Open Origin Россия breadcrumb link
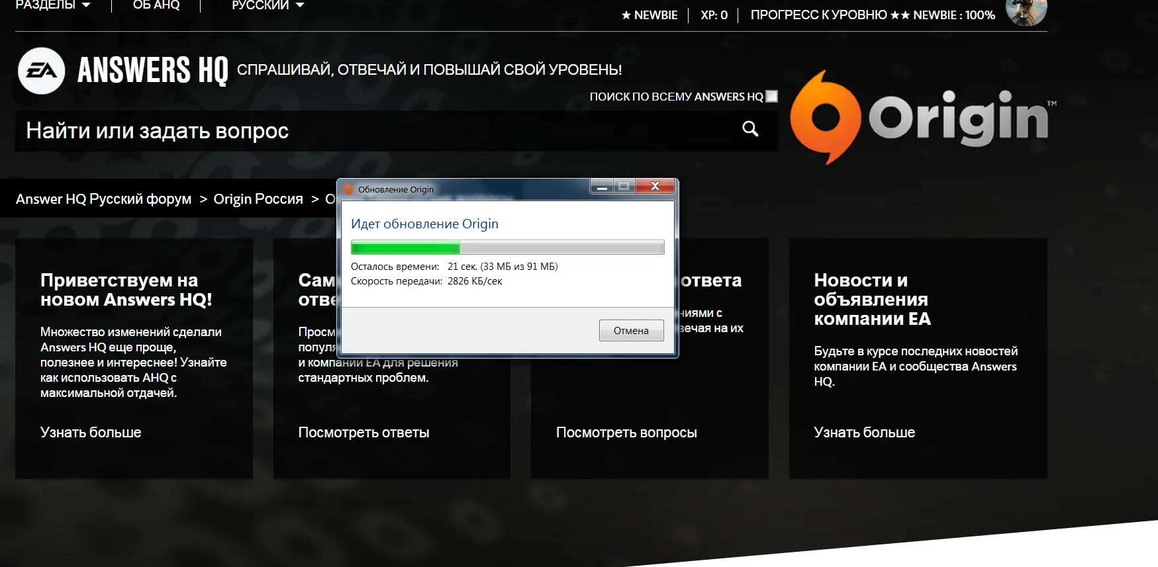 click(x=258, y=199)
